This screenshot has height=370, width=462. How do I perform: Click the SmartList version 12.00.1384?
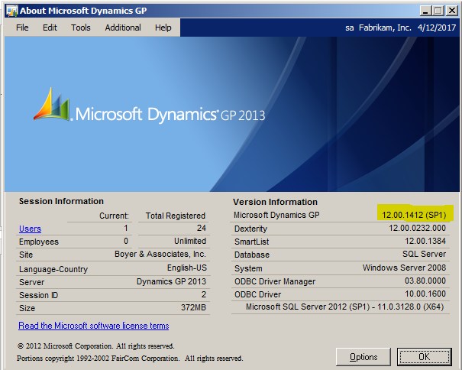(x=425, y=241)
